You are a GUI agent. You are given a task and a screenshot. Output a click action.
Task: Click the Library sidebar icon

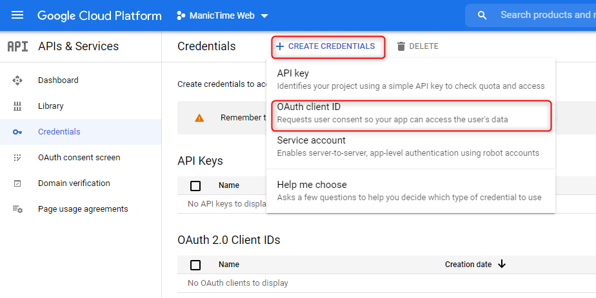tap(18, 106)
